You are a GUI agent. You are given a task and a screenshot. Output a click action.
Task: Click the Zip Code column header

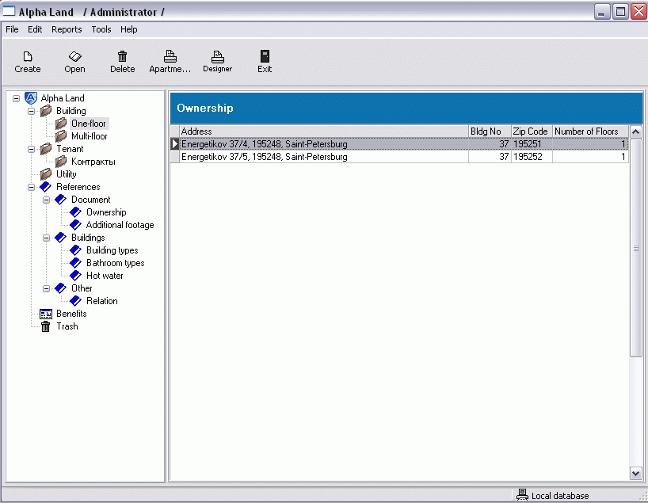point(531,131)
